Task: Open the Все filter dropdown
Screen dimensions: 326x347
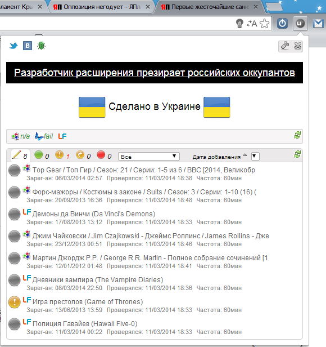Action: tap(149, 157)
